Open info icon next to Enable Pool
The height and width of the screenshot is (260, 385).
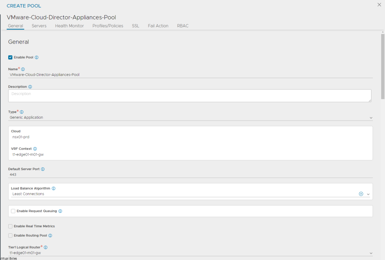click(x=36, y=57)
